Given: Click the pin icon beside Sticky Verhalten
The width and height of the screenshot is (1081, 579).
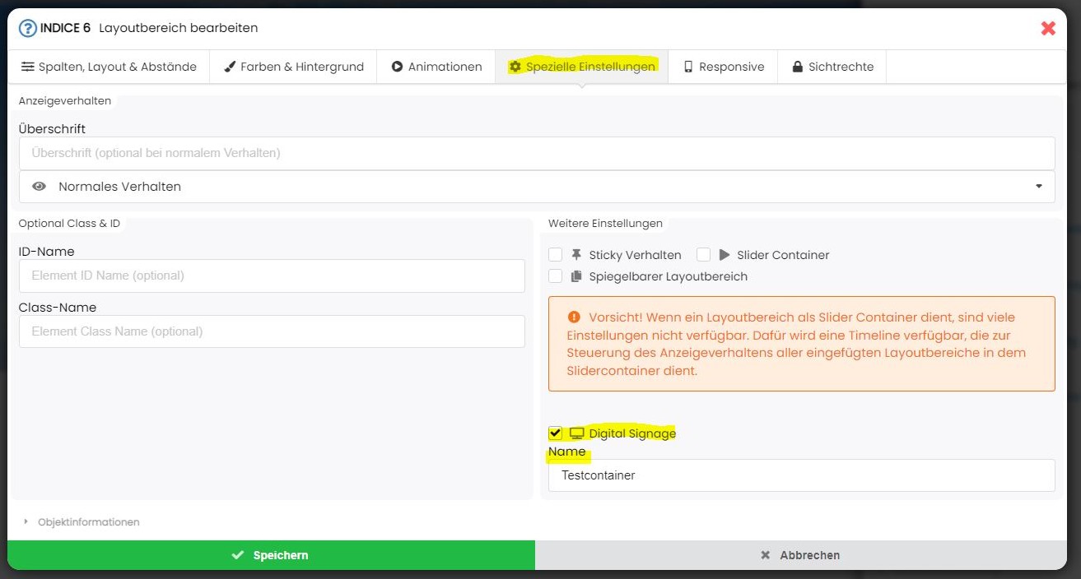Looking at the screenshot, I should point(576,255).
